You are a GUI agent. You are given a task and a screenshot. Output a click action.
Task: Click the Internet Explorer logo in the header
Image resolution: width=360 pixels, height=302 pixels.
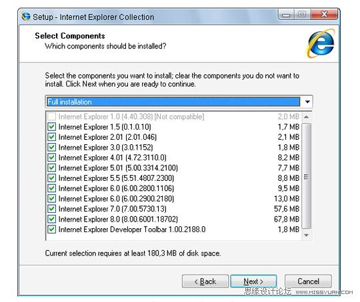[x=321, y=43]
